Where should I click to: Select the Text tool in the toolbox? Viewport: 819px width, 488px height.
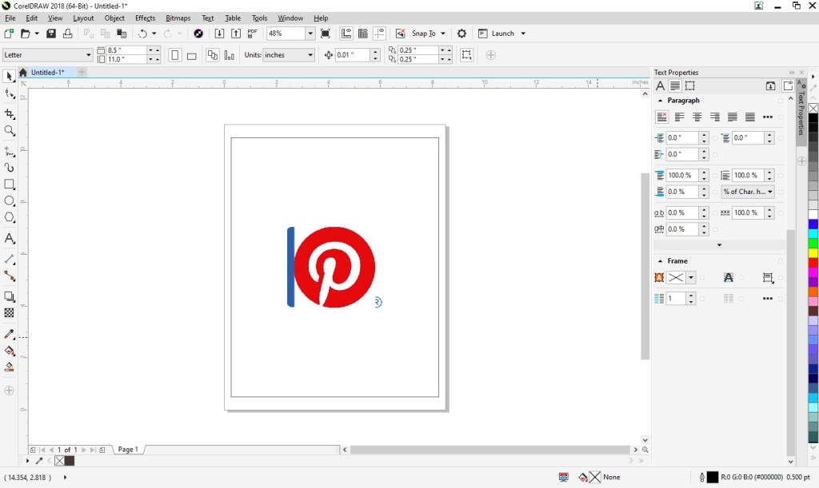[x=10, y=239]
